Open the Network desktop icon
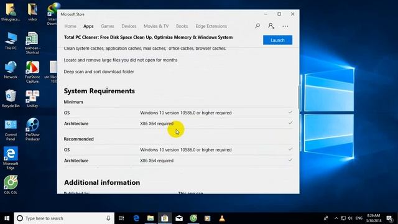 pyautogui.click(x=11, y=70)
